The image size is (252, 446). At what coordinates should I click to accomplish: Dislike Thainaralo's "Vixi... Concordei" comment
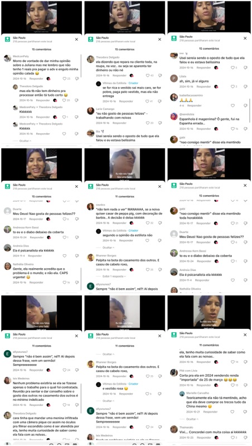pyautogui.click(x=245, y=438)
